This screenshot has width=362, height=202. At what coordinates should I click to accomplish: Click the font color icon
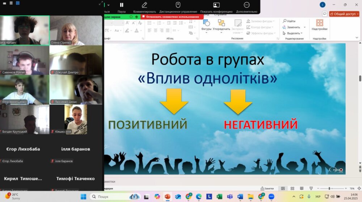click(137, 30)
